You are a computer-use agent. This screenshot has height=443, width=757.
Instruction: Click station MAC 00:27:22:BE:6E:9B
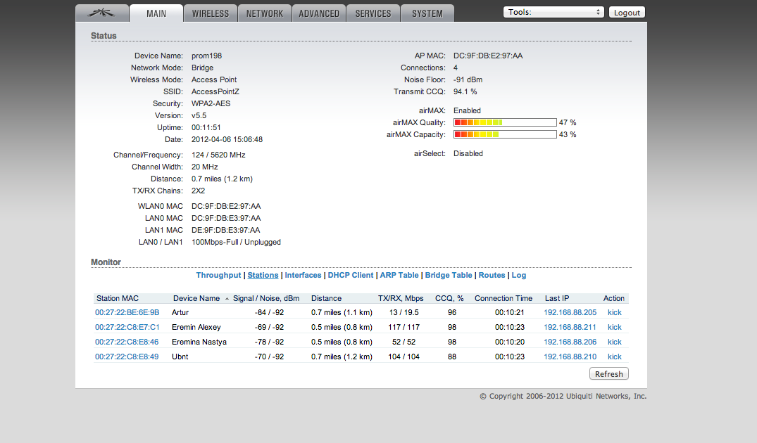127,312
